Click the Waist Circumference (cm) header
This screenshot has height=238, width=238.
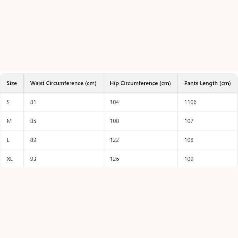(63, 83)
